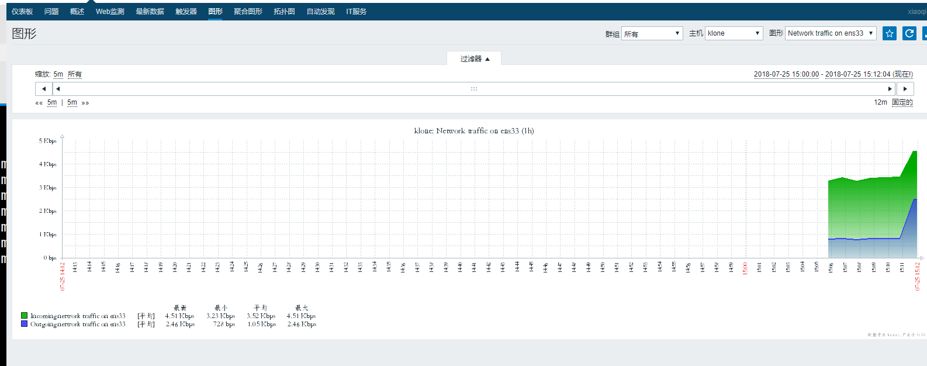Switch to Web监测 menu item
This screenshot has height=366, width=927.
click(x=110, y=12)
